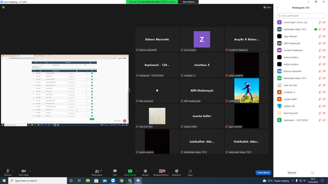Screen dimensions: 328x184
Task: Click Juanita Safitri video tile
Action: click(202, 116)
